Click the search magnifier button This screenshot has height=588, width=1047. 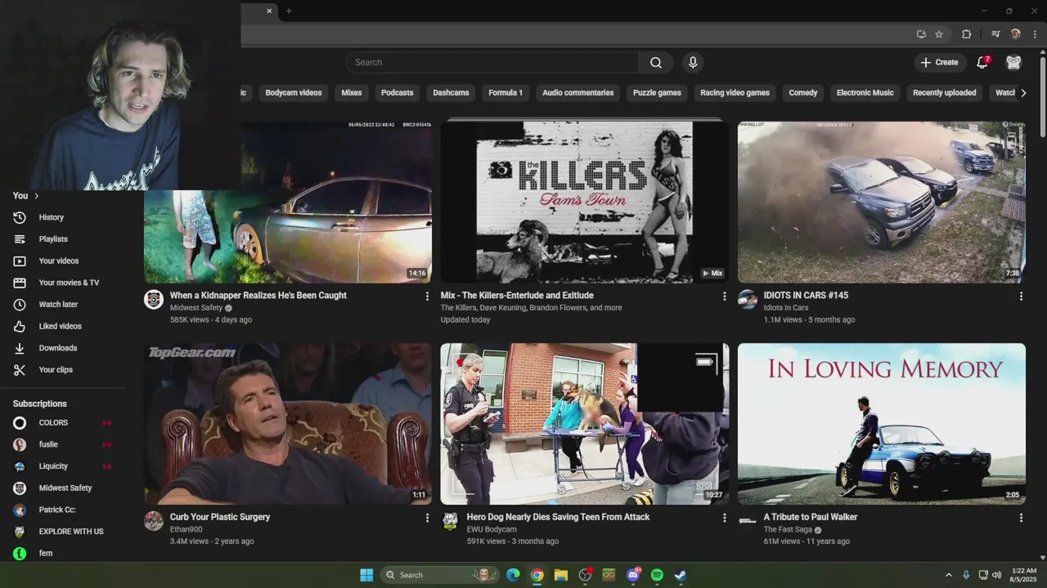(656, 62)
